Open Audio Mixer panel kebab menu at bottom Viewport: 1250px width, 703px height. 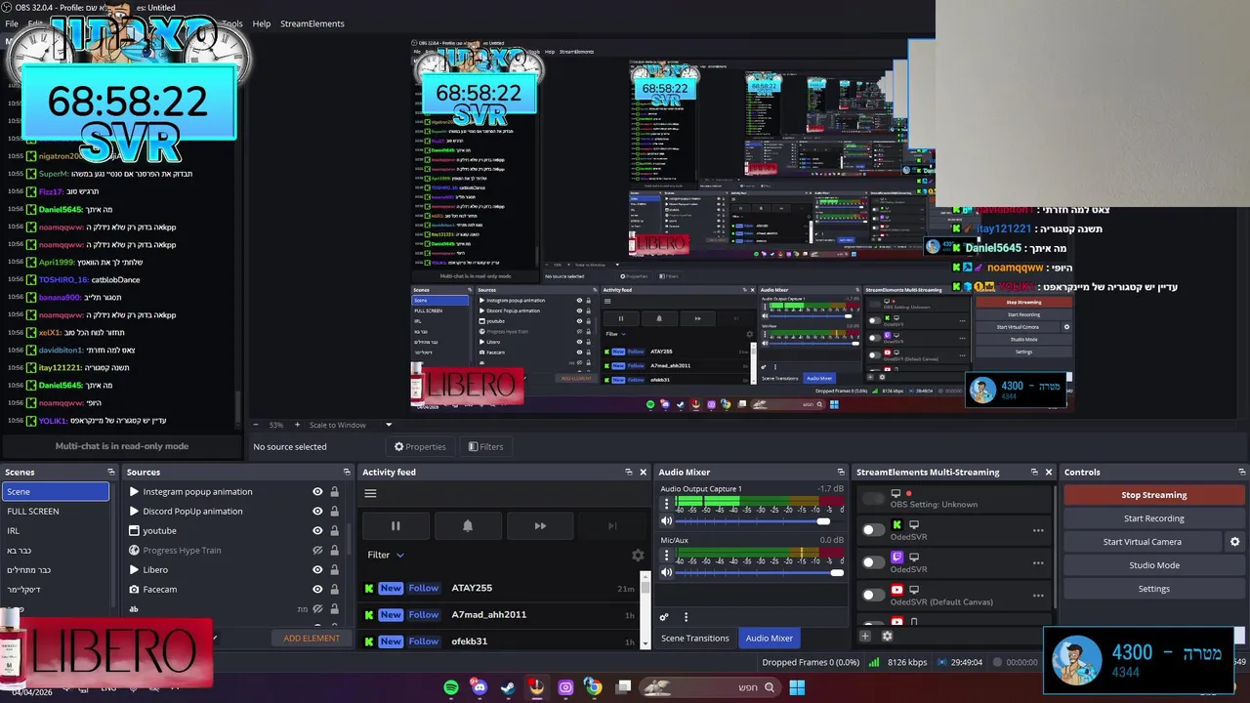click(686, 617)
